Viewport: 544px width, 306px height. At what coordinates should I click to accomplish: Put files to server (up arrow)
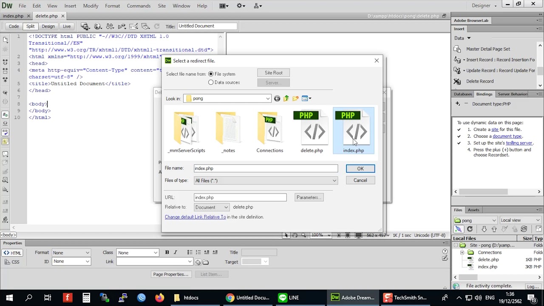point(494,229)
